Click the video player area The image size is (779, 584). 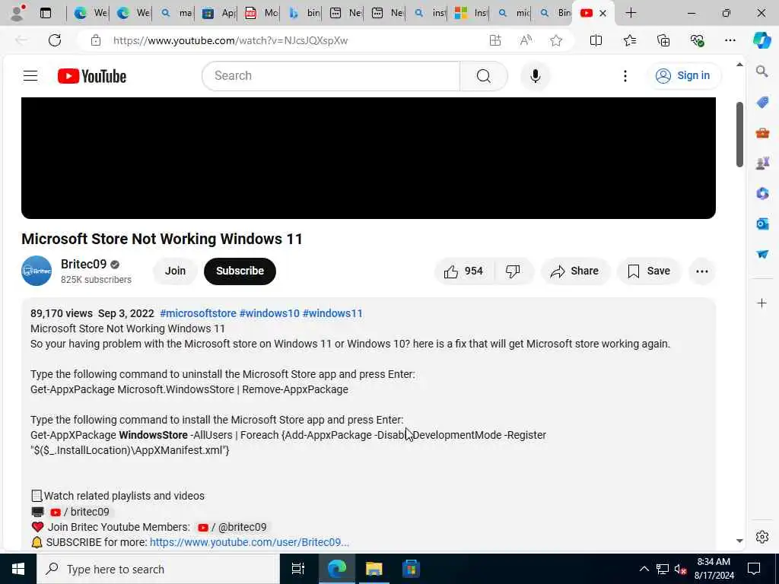368,158
